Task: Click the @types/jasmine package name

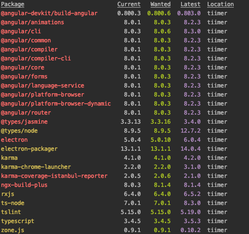Action: coord(24,122)
